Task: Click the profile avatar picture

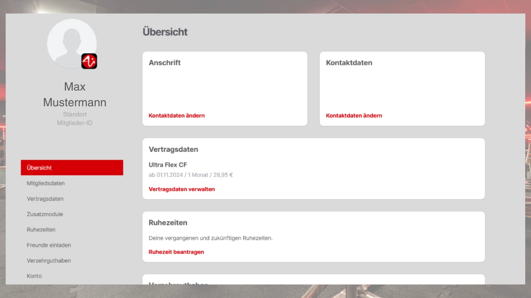Action: click(69, 41)
